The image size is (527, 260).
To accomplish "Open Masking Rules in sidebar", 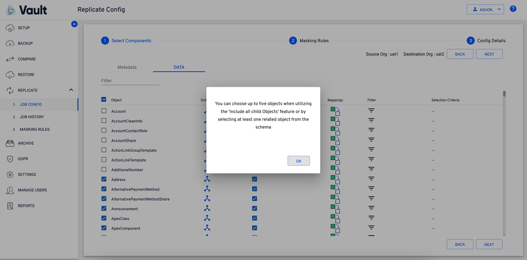I will [34, 129].
